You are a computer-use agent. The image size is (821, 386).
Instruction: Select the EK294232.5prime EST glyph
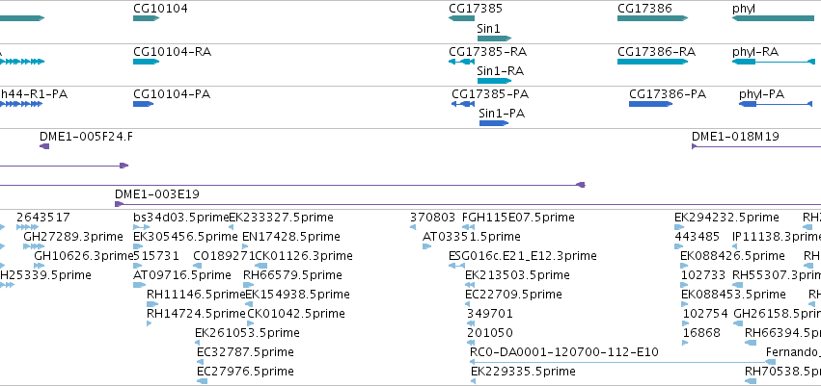pyautogui.click(x=679, y=227)
